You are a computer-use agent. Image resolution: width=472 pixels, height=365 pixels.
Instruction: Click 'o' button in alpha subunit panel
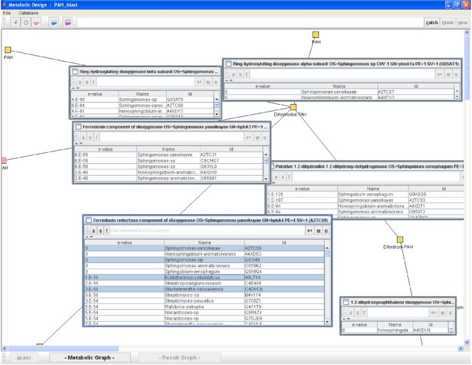[456, 74]
